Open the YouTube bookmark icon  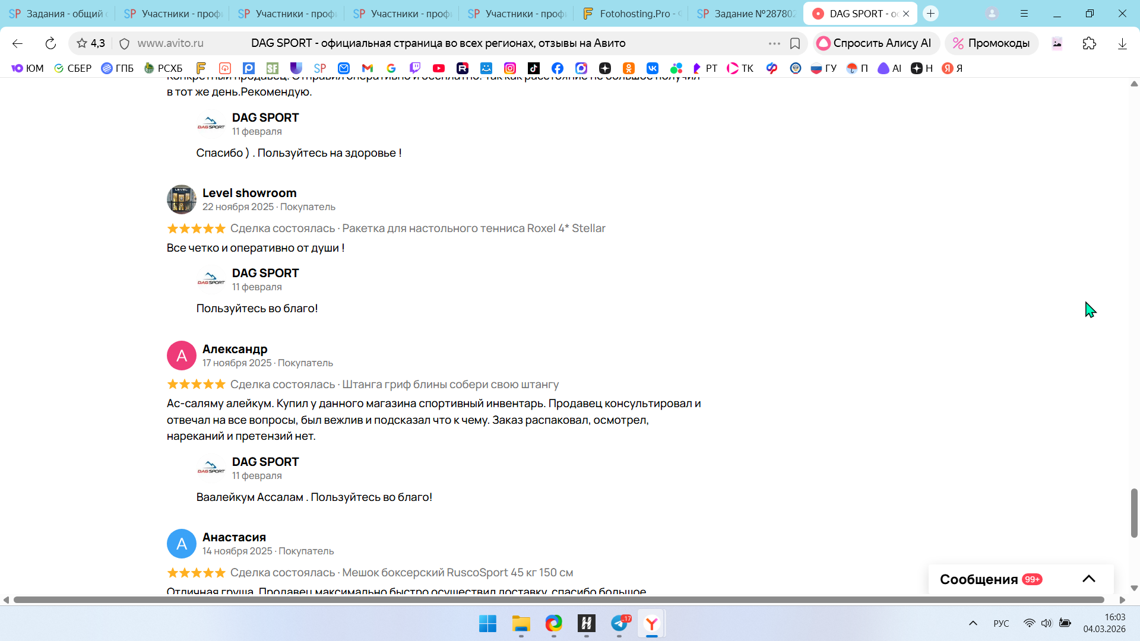439,68
